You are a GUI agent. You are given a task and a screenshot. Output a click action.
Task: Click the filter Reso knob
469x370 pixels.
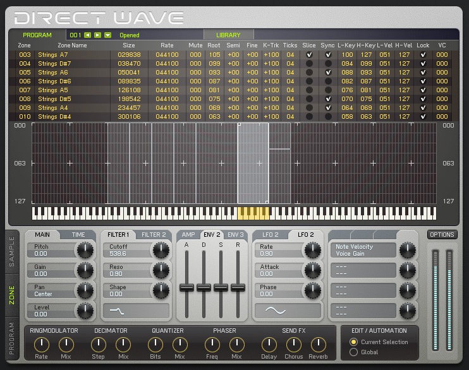click(161, 270)
